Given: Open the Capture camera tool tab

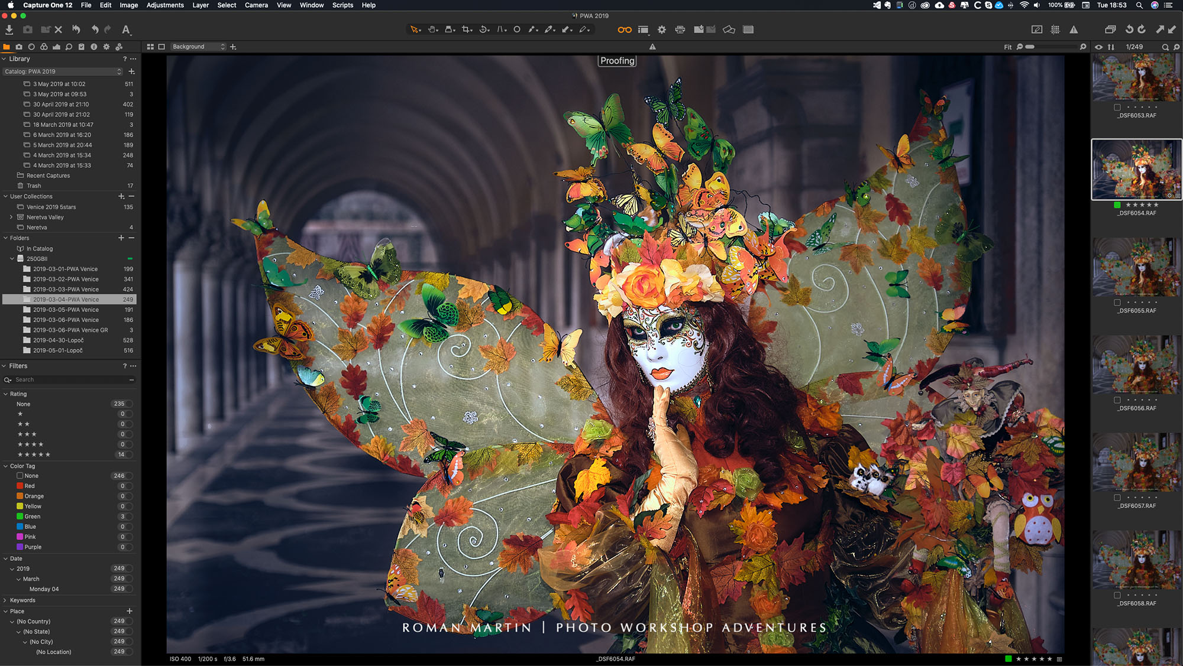Looking at the screenshot, I should 19,47.
